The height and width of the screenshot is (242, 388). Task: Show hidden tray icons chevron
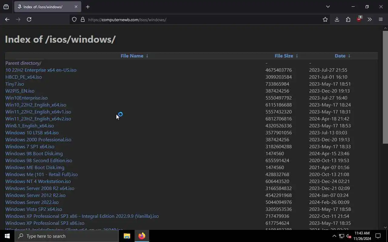(x=334, y=236)
